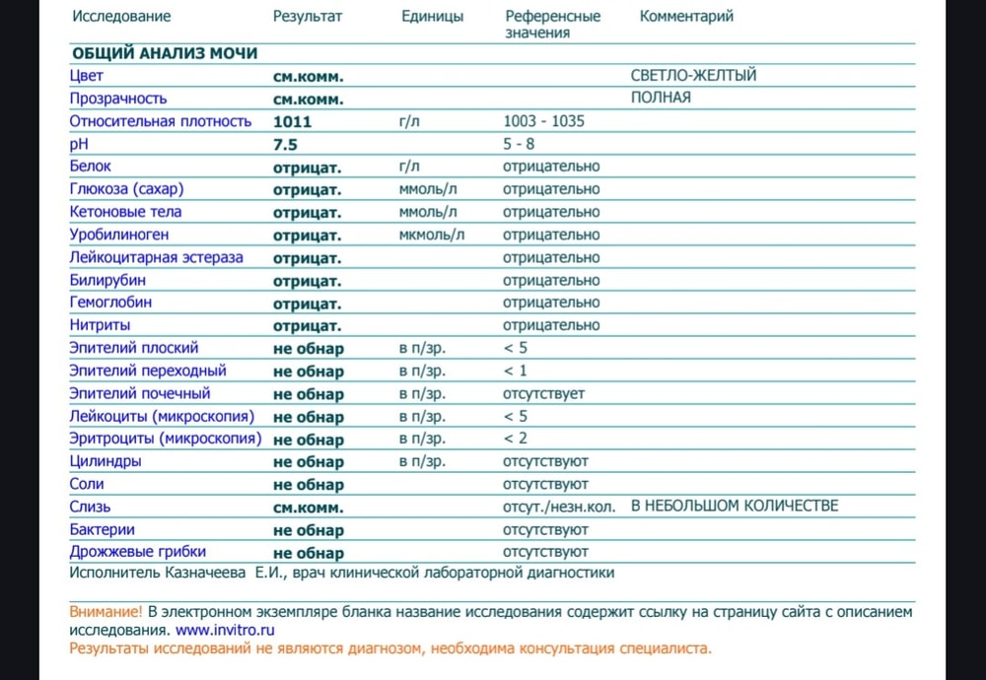Click the 'ОБЩИЙ АНАЛИЗ МОЧИ' section heading

(x=165, y=52)
